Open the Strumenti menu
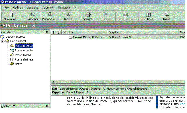This screenshot has width=187, height=113. (x=48, y=8)
